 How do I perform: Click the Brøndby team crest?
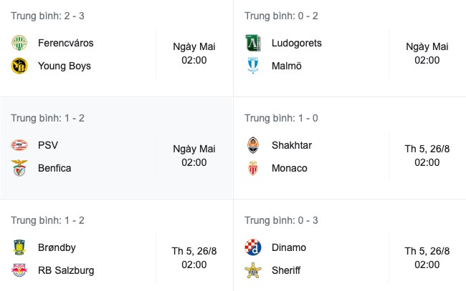tap(19, 247)
